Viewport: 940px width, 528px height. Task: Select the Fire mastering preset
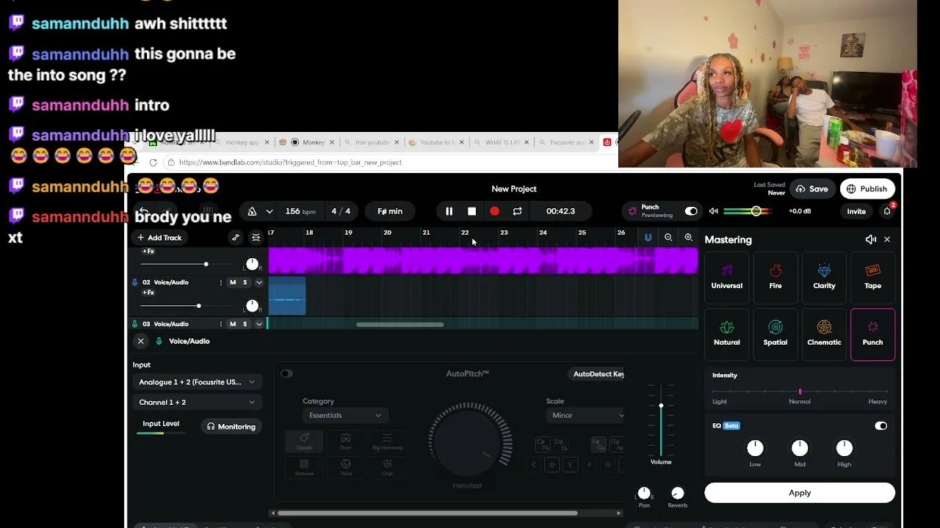click(x=775, y=277)
